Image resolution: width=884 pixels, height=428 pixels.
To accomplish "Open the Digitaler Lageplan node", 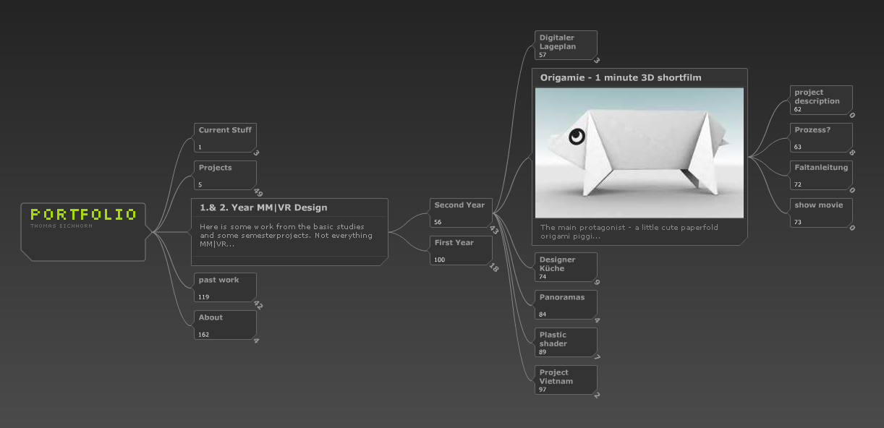I will (566, 46).
